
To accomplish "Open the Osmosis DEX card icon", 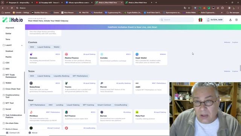I will point(31,54).
